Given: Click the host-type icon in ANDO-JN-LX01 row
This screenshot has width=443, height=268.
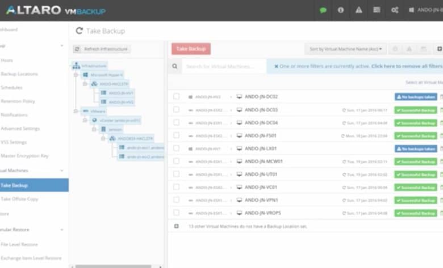Looking at the screenshot, I should 191,148.
